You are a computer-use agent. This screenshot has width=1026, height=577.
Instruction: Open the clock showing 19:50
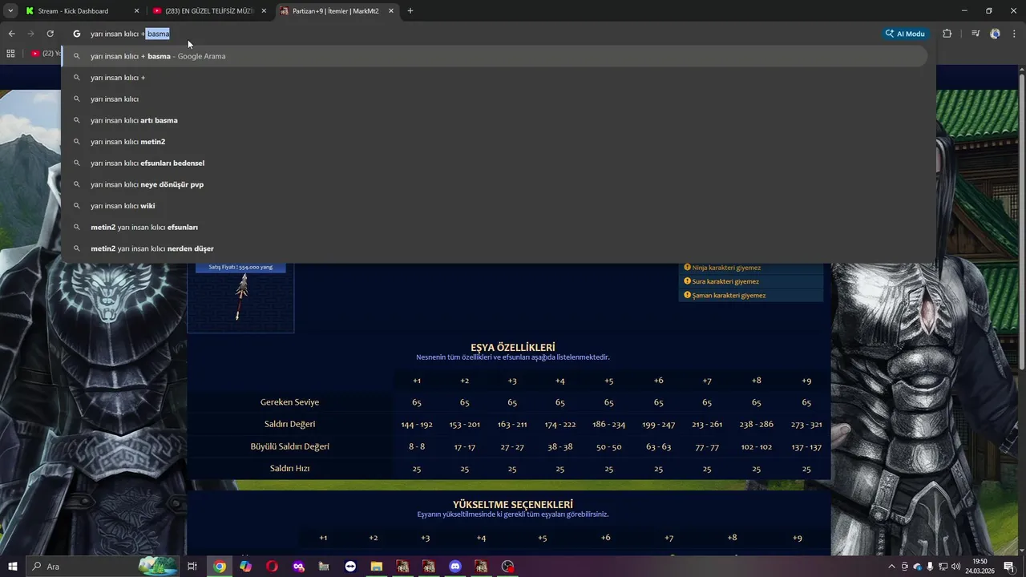click(980, 566)
